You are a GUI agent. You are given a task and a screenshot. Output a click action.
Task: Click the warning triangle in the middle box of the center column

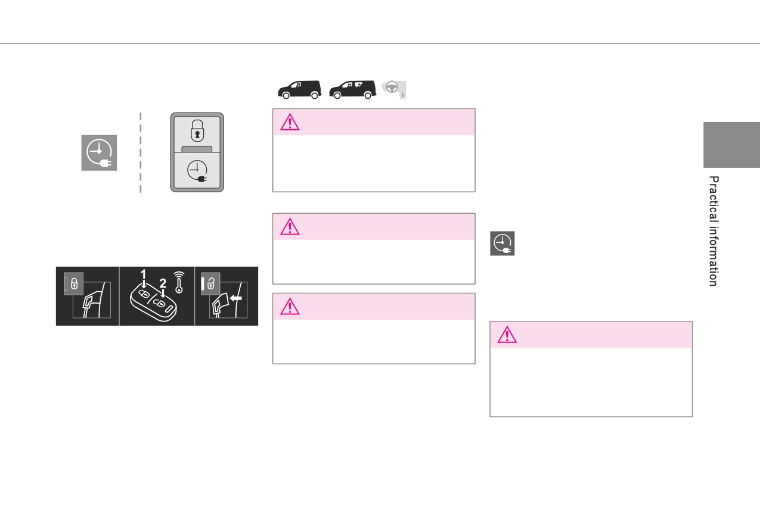pos(290,227)
